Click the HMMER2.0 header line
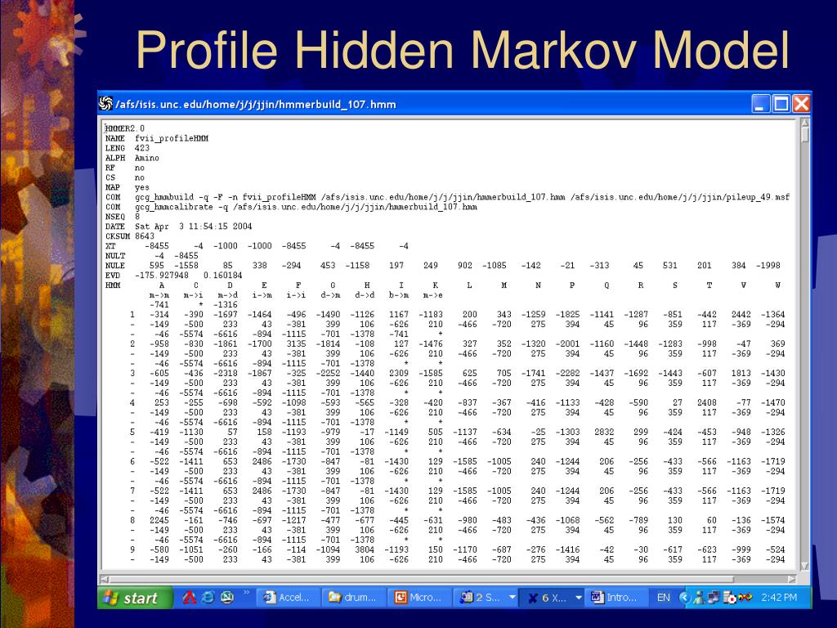The width and height of the screenshot is (837, 628). click(x=125, y=128)
